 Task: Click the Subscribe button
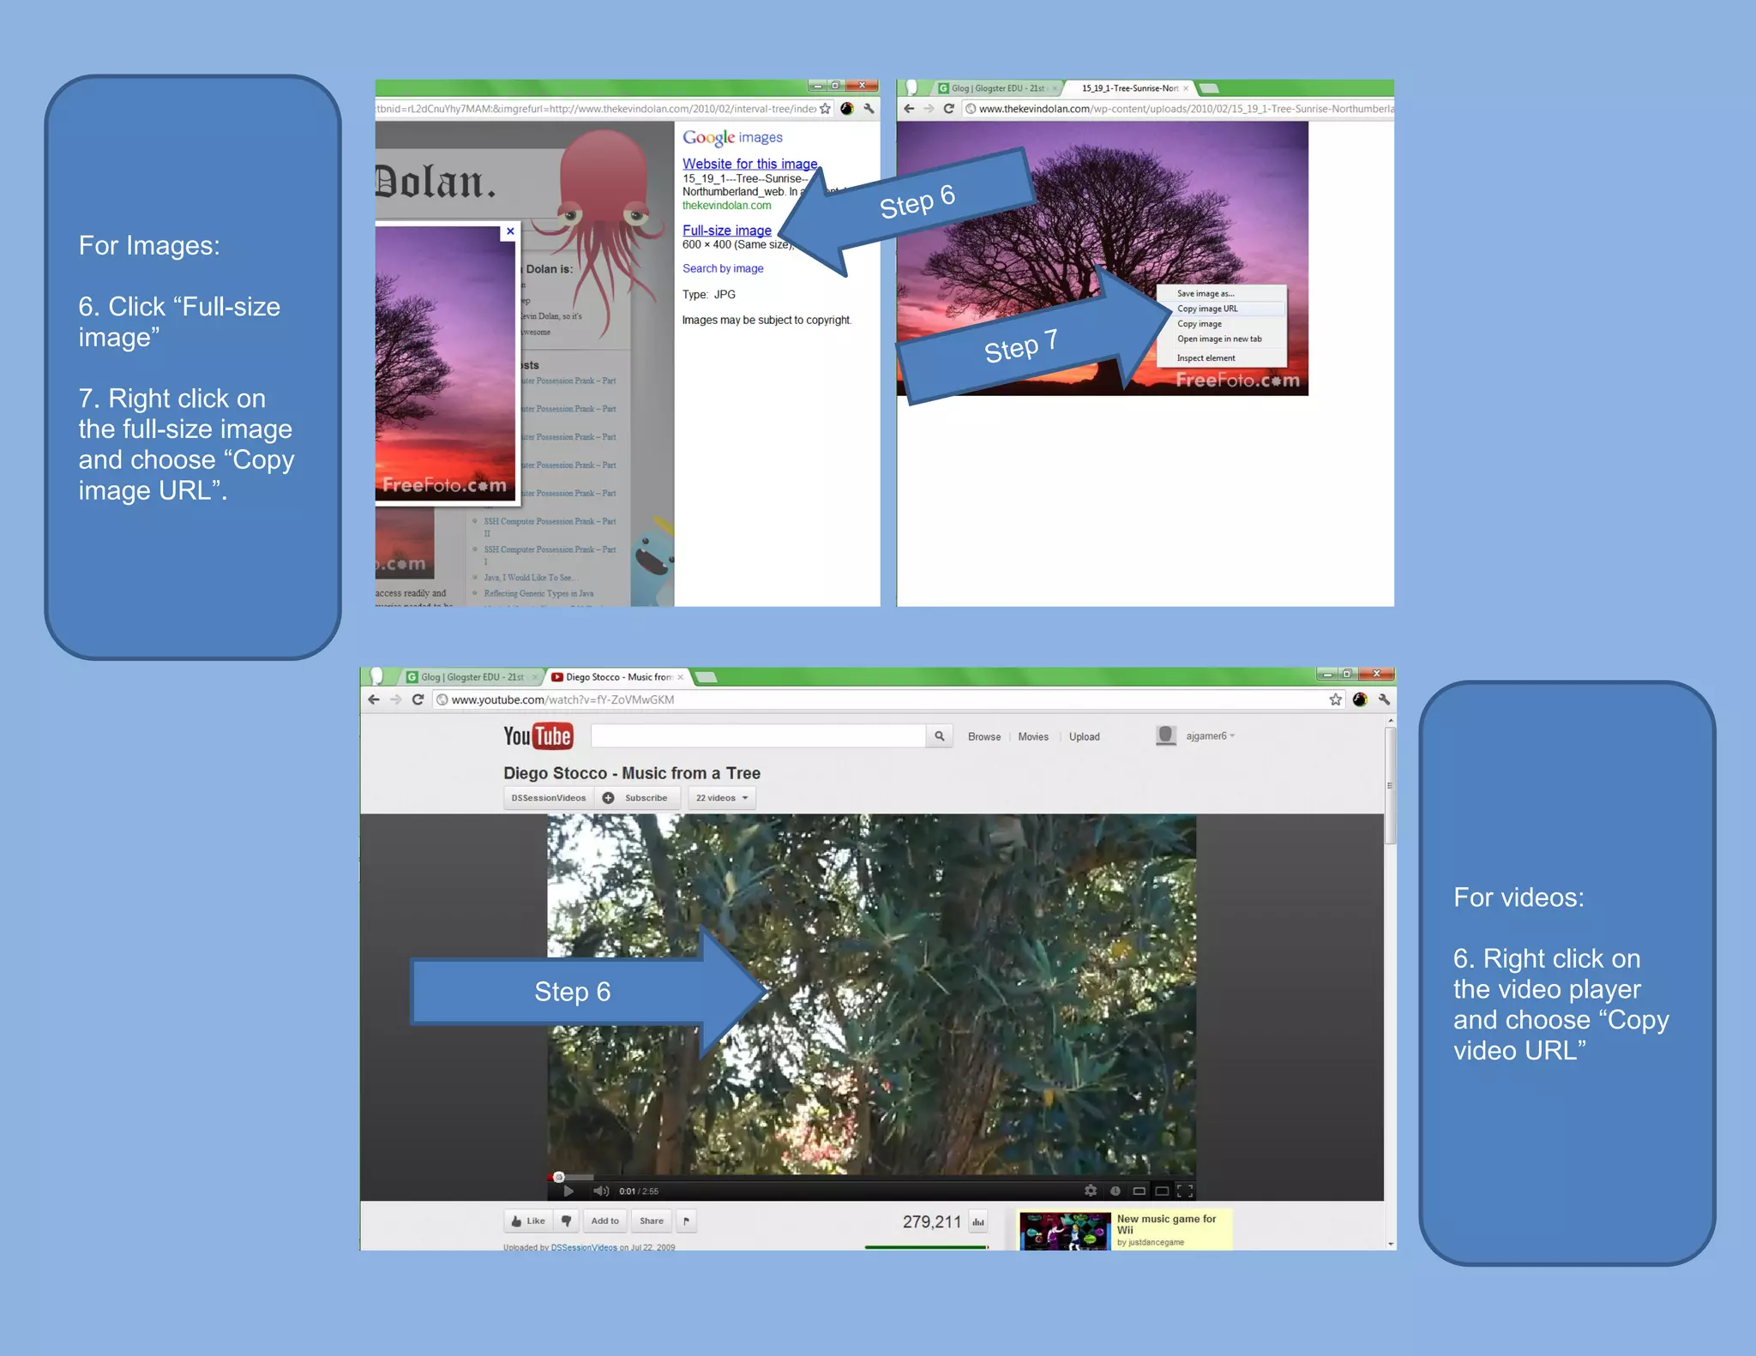(x=635, y=797)
